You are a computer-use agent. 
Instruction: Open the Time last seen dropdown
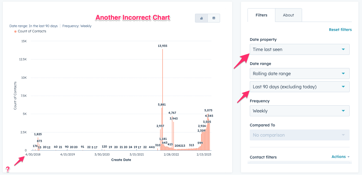(299, 49)
